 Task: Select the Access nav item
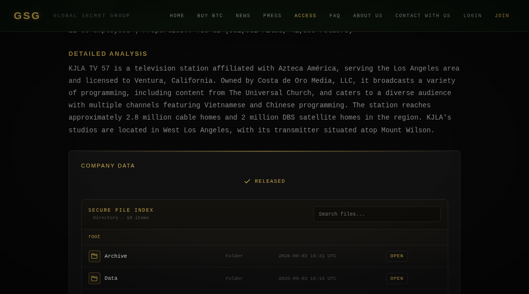305,16
